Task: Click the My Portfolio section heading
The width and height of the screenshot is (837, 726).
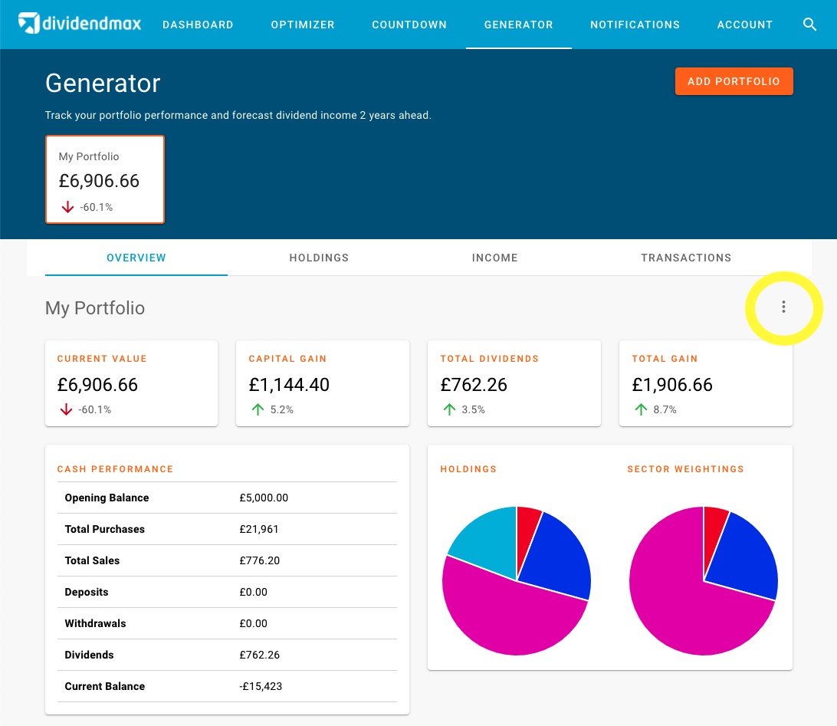Action: [x=95, y=308]
